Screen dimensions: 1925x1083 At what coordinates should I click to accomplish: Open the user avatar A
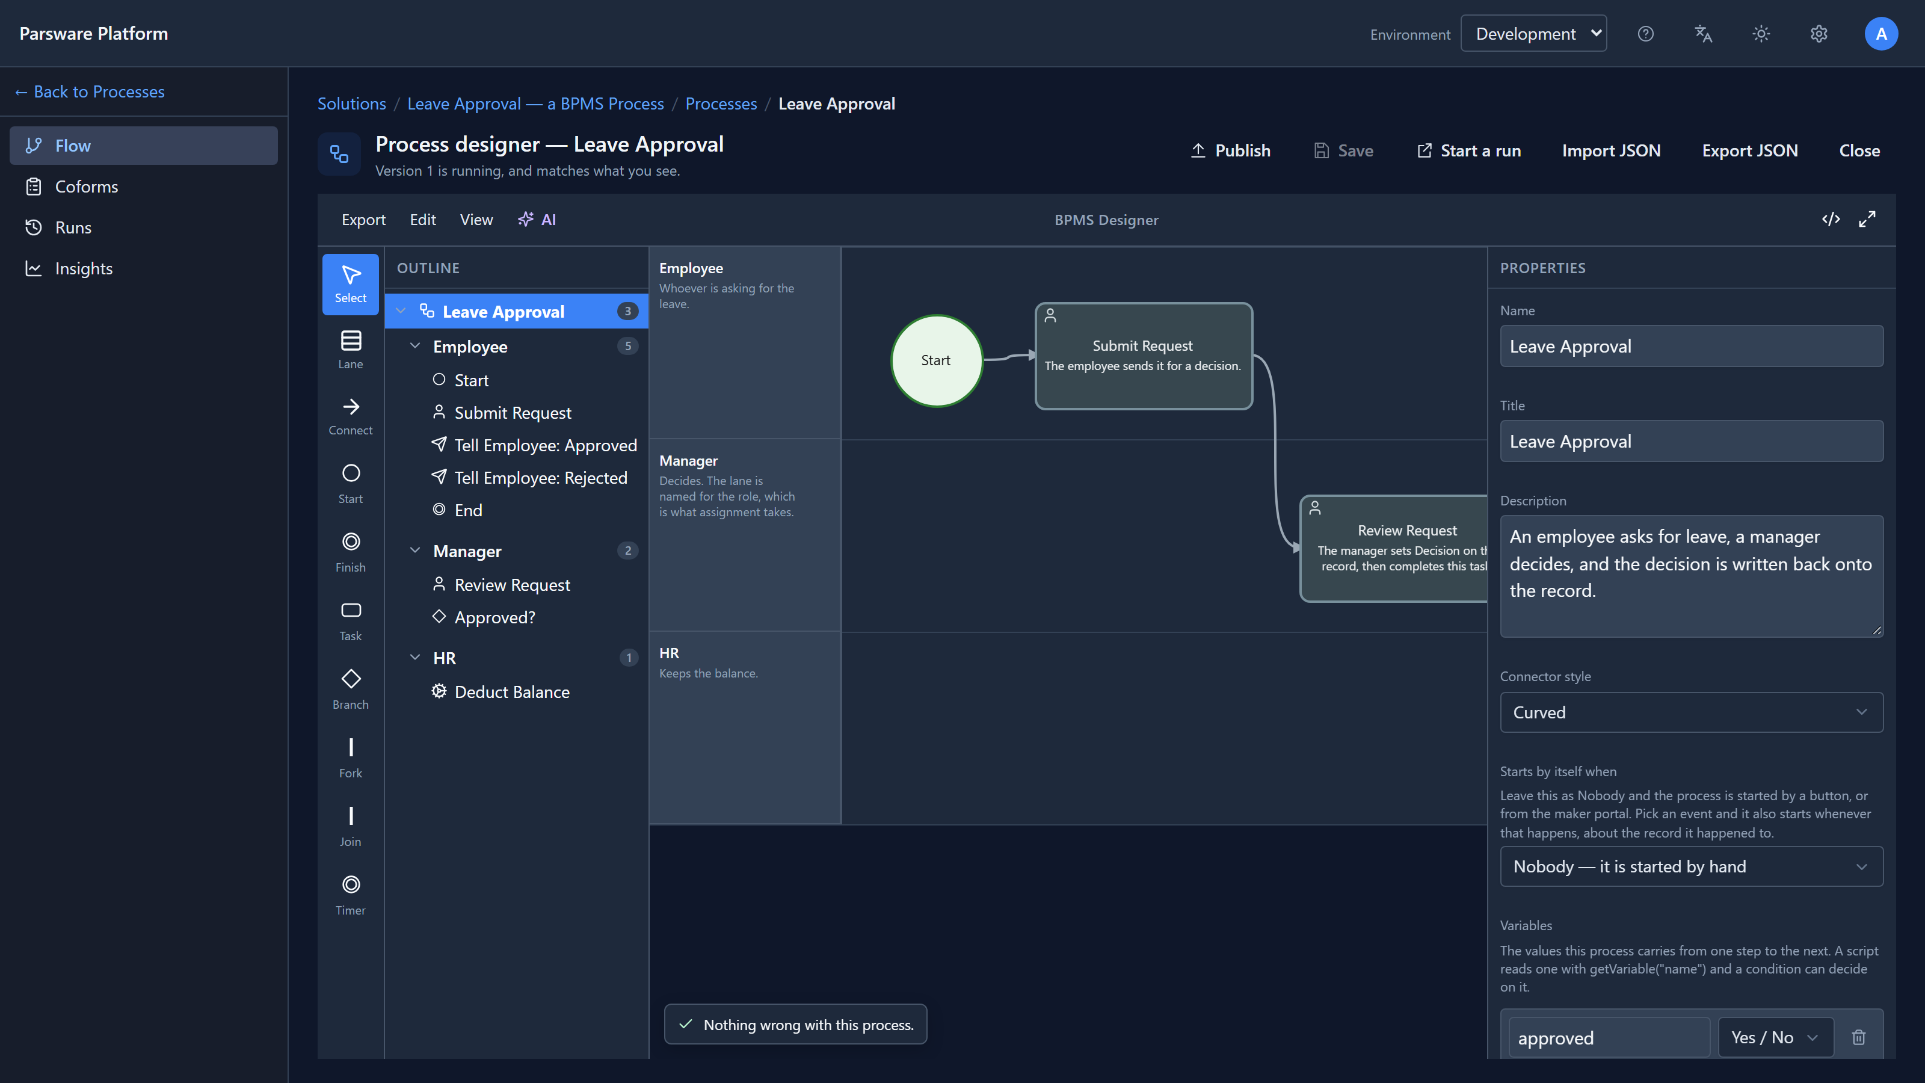tap(1881, 34)
